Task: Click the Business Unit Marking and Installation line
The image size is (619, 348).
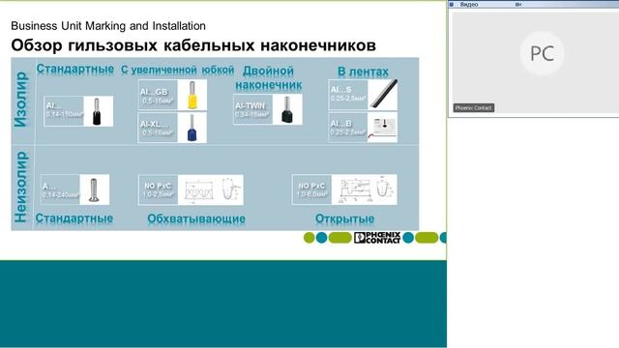Action: pos(108,26)
